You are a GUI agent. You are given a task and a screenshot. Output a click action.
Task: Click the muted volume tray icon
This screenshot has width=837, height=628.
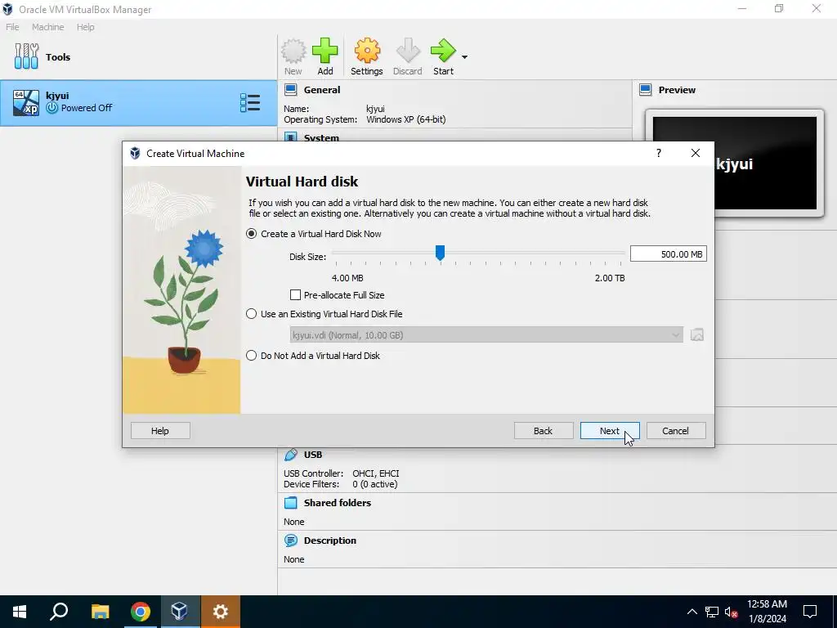point(731,612)
